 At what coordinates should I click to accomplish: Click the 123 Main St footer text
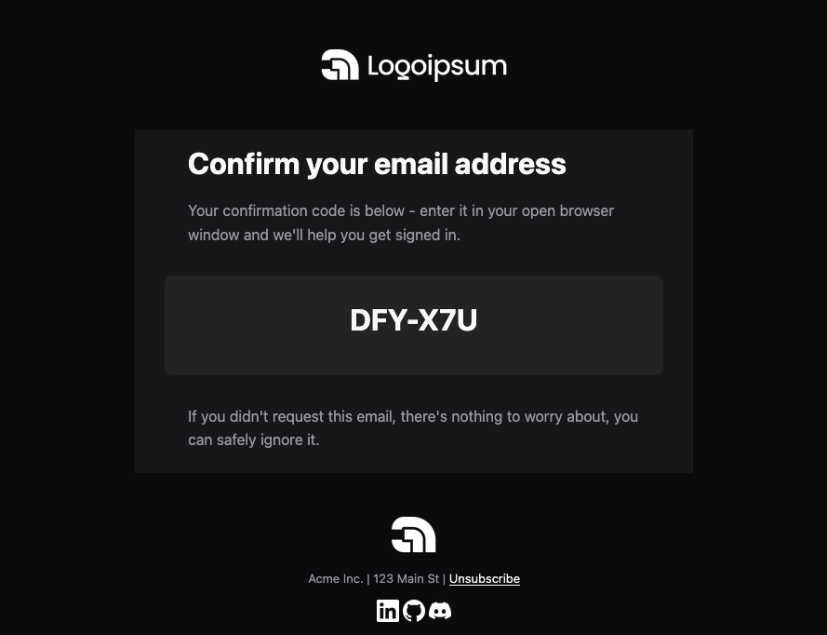pyautogui.click(x=407, y=579)
